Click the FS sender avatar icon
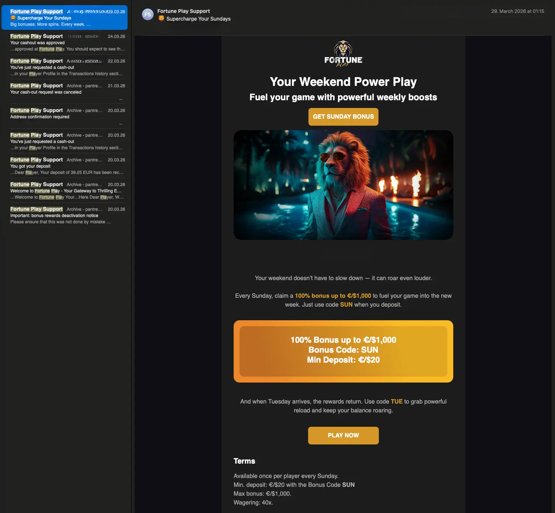555x513 pixels. [148, 15]
